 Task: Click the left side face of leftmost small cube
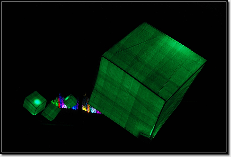click(x=28, y=106)
